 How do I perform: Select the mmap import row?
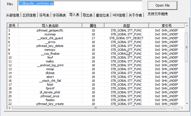[96, 69]
